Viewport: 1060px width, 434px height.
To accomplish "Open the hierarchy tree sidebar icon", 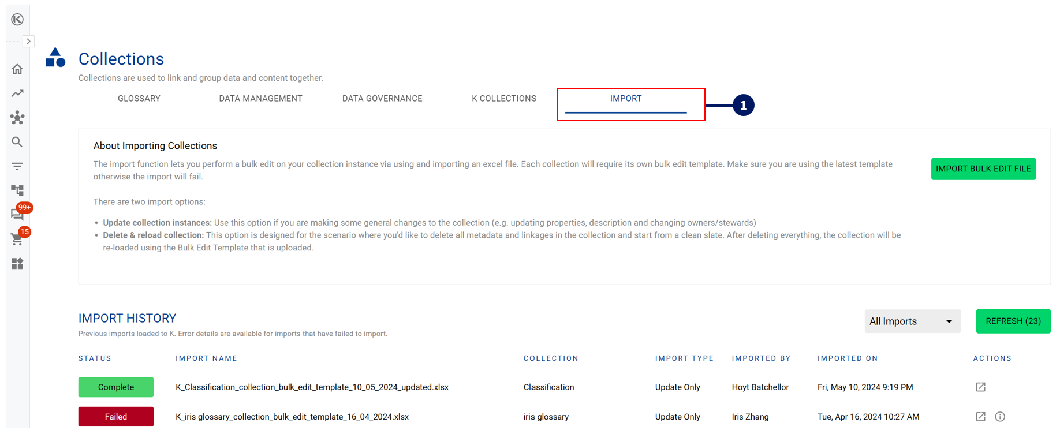I will 17,190.
